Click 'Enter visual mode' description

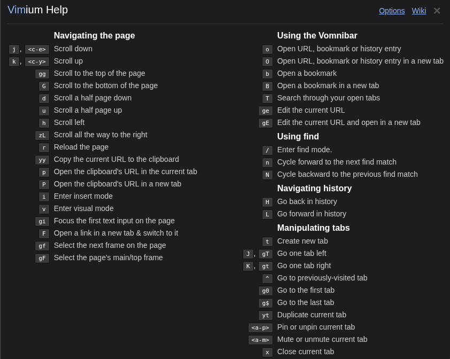(84, 209)
